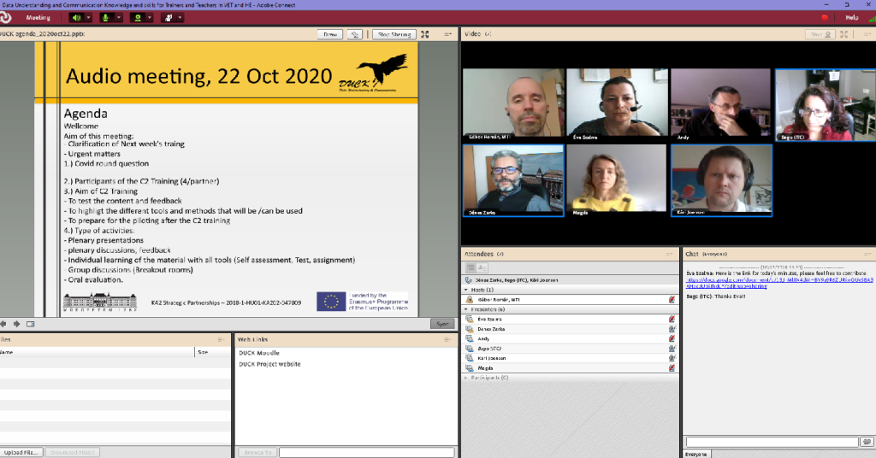The image size is (876, 458).
Task: Click the Sync button under the slide
Action: [x=441, y=324]
